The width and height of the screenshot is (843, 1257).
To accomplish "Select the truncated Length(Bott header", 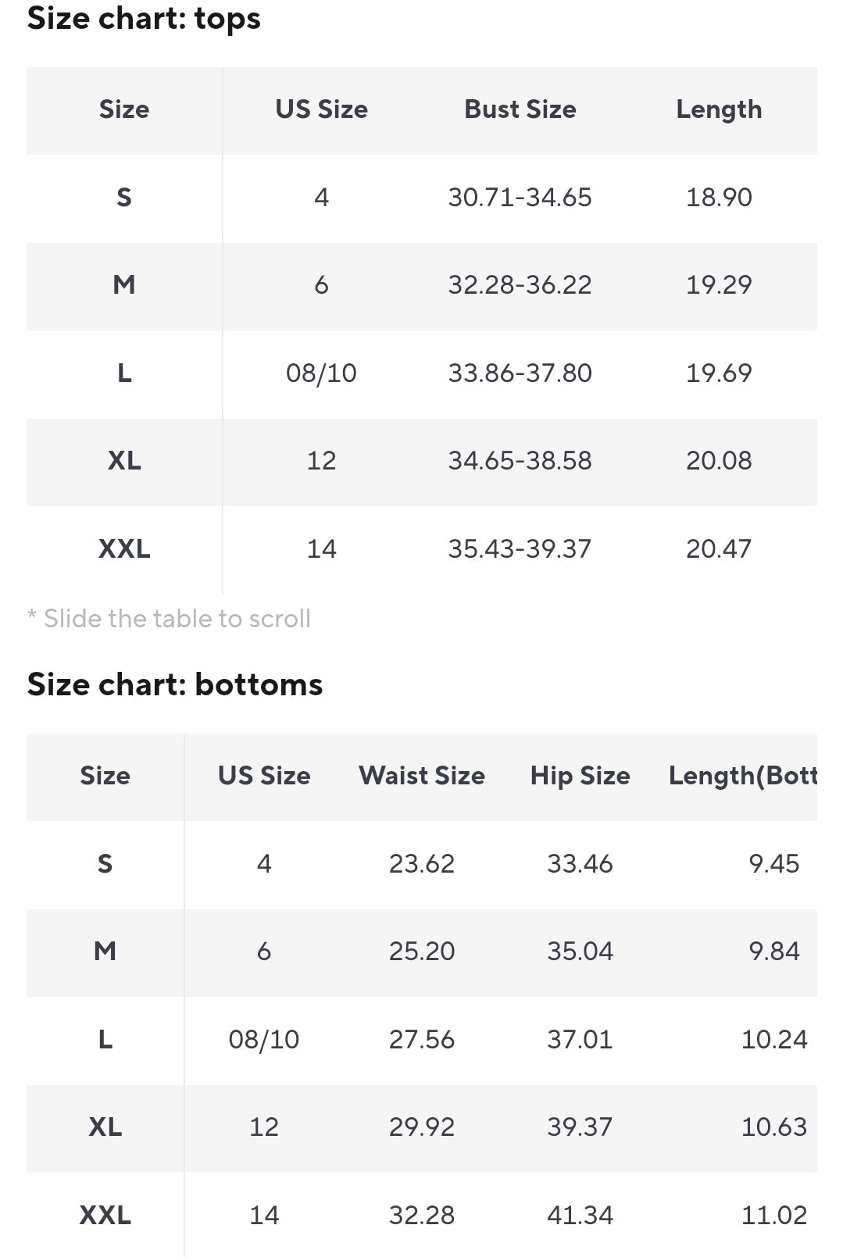I will 743,776.
